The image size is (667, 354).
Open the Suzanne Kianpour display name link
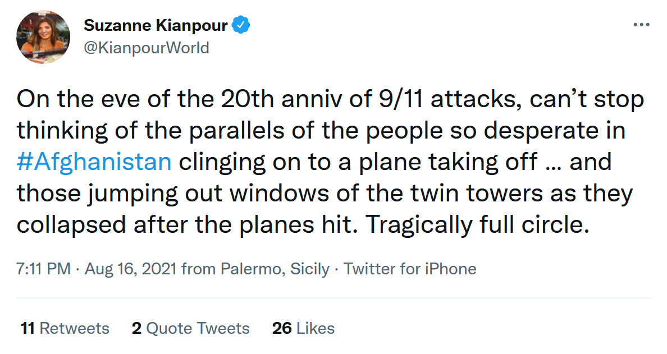[156, 26]
